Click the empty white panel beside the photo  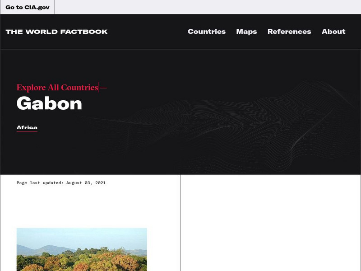click(x=270, y=223)
